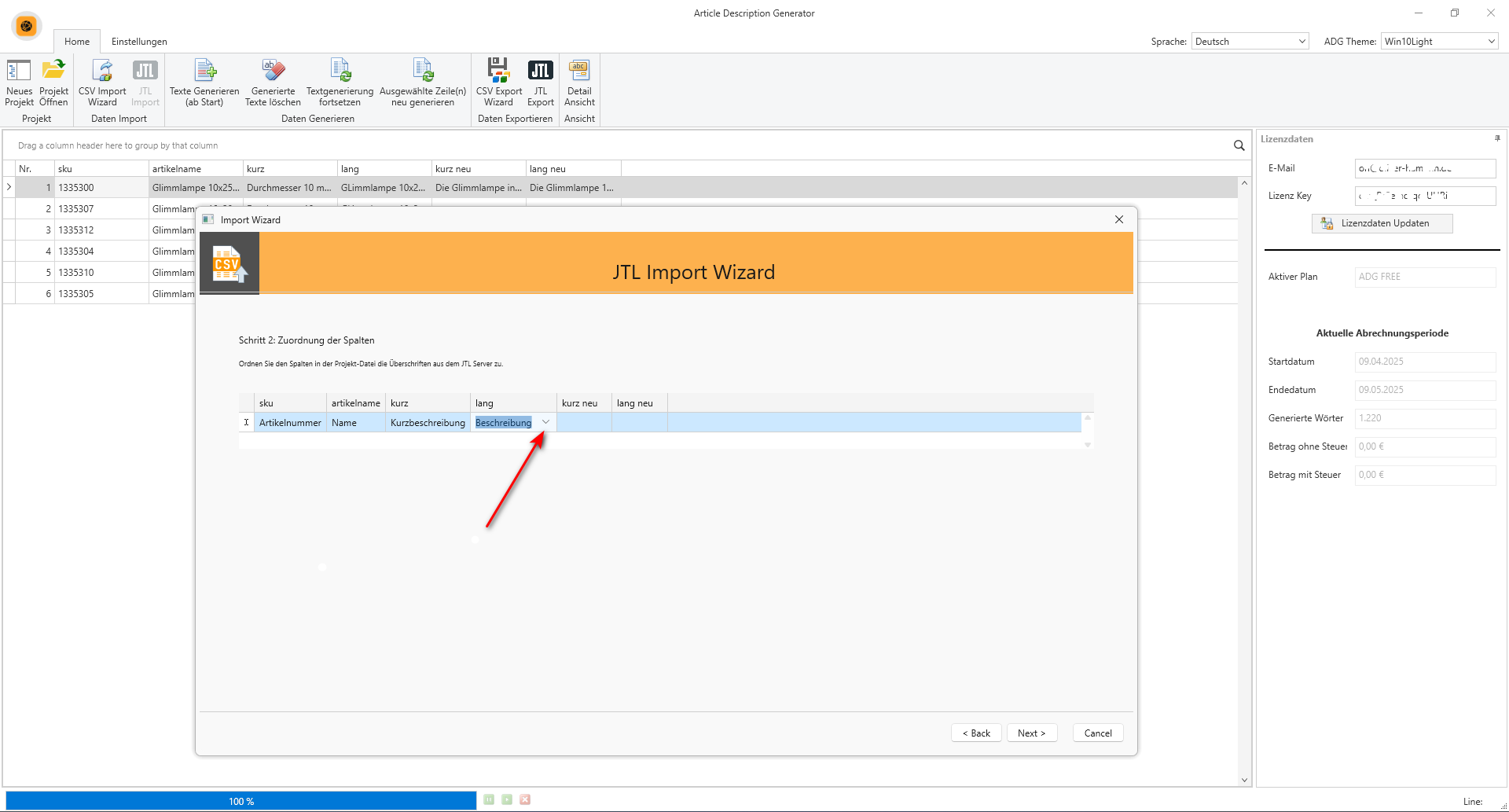Image resolution: width=1509 pixels, height=812 pixels.
Task: Click the Generierte Wörter field
Action: 1425,418
